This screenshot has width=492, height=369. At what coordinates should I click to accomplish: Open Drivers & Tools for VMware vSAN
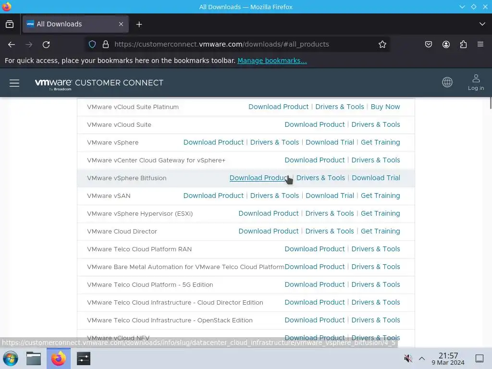274,196
